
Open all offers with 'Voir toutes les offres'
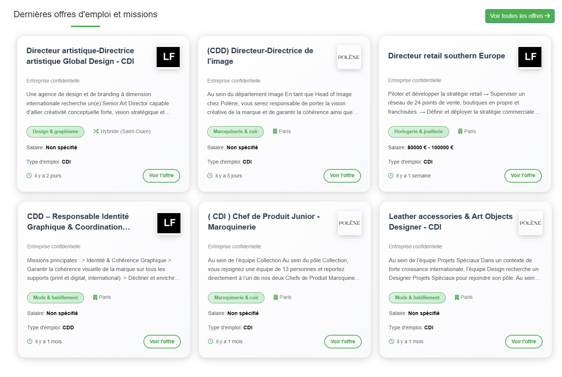(x=519, y=16)
